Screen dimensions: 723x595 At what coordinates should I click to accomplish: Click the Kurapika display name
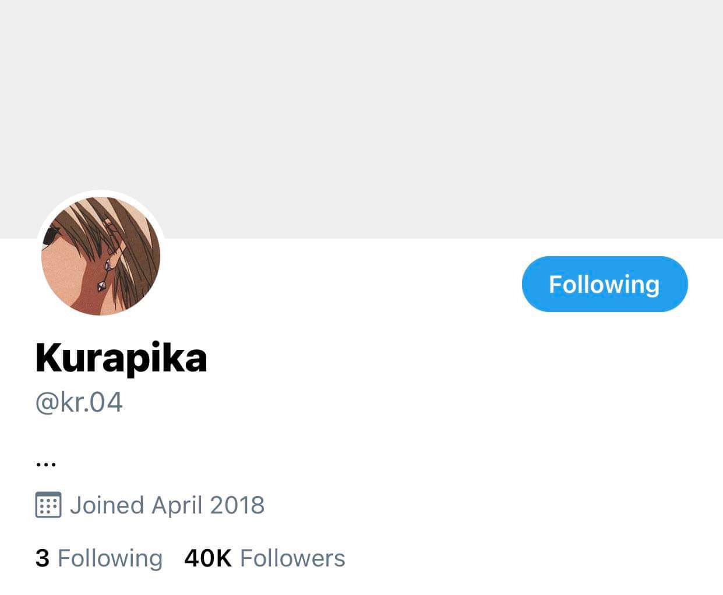(121, 357)
